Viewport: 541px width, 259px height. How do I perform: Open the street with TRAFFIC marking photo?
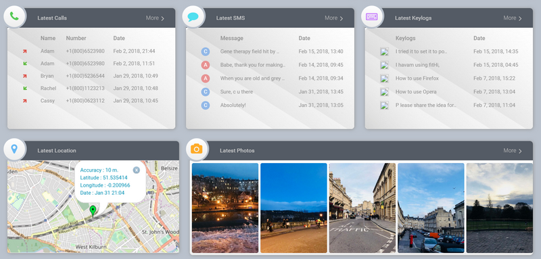coord(362,208)
